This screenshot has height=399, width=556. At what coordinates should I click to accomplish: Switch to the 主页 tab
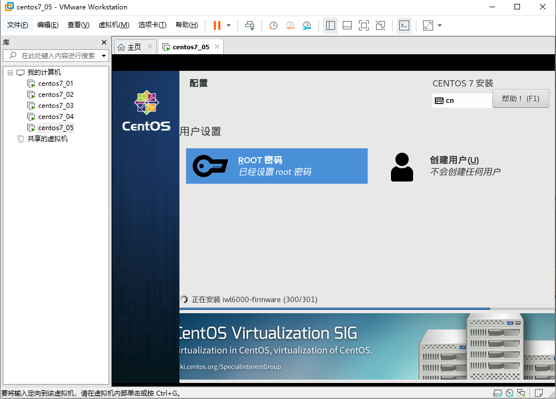coord(133,46)
